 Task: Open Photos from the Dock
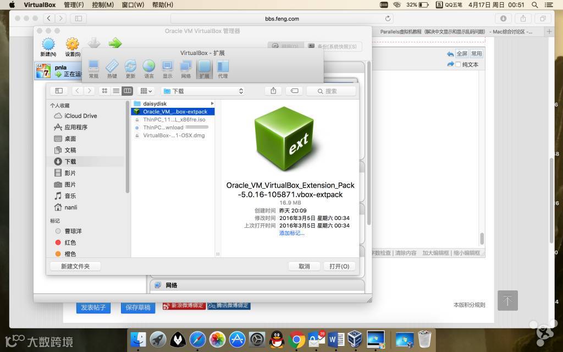tap(217, 339)
